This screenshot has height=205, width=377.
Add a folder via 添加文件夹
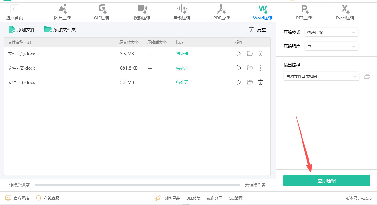pyautogui.click(x=60, y=30)
